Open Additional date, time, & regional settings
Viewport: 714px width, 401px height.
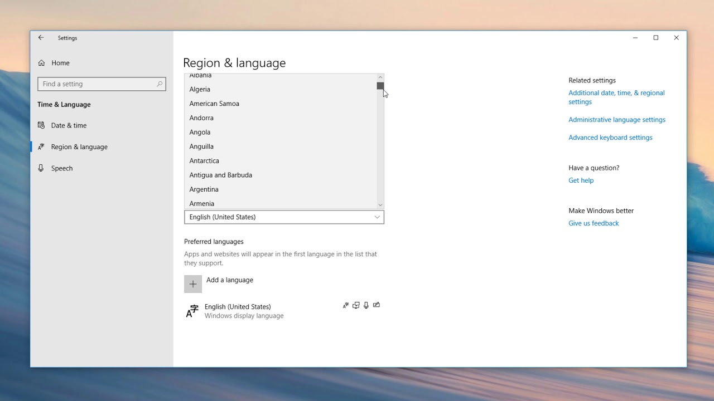[x=616, y=97]
